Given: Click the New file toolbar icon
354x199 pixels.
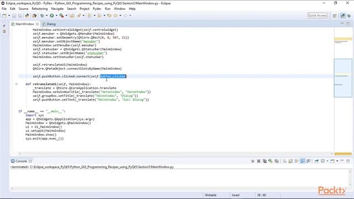Looking at the screenshot, I should point(4,15).
